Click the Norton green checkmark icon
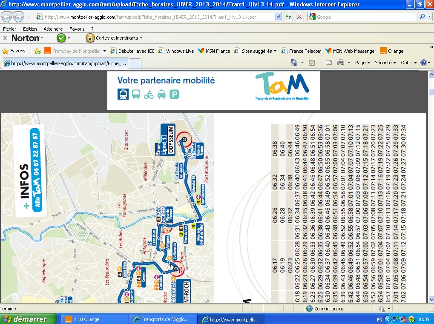The width and height of the screenshot is (434, 324). (61, 38)
